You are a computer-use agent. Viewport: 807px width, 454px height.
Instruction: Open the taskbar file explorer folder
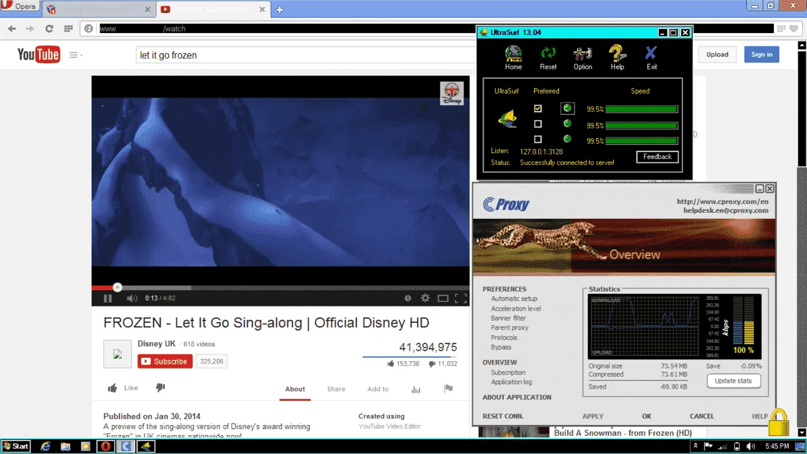(65, 447)
